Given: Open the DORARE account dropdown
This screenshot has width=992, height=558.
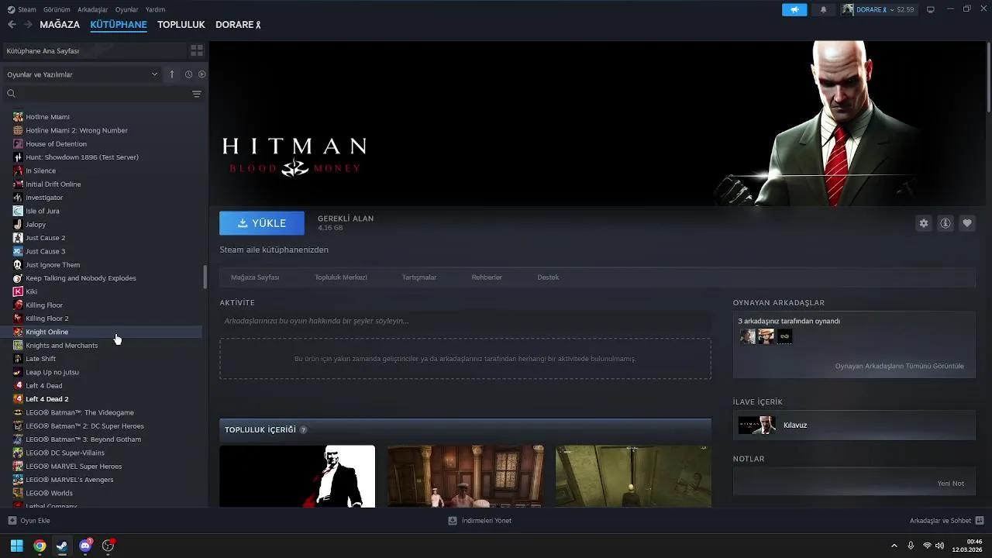Looking at the screenshot, I should pos(879,9).
